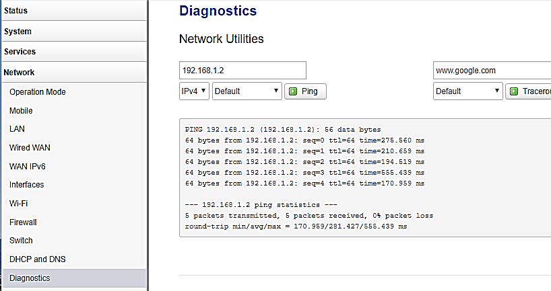Open the Wired WAN page
Image resolution: width=551 pixels, height=291 pixels.
pos(30,148)
